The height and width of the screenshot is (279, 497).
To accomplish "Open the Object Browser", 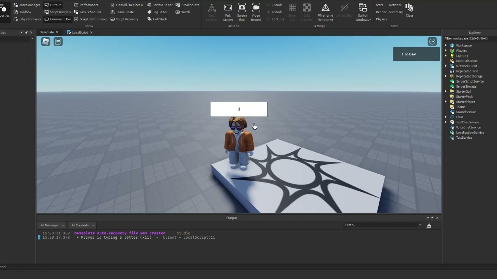I will click(x=27, y=19).
